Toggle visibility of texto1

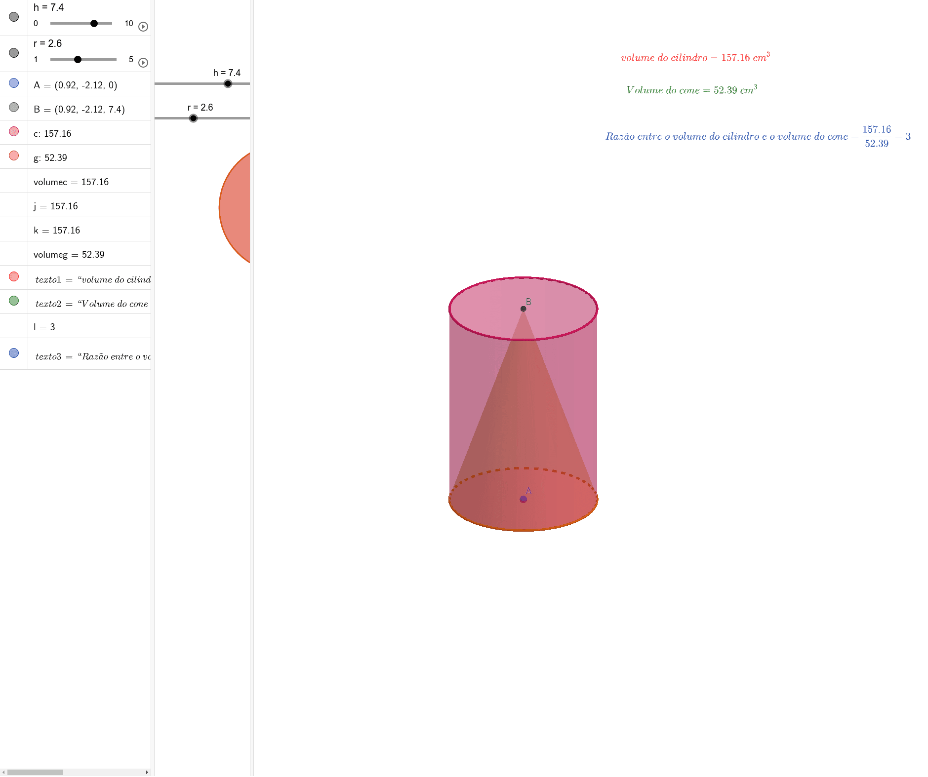(x=14, y=276)
